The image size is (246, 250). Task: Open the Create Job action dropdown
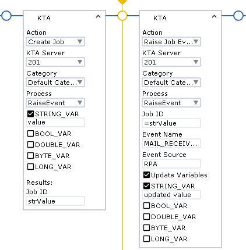[x=55, y=42]
